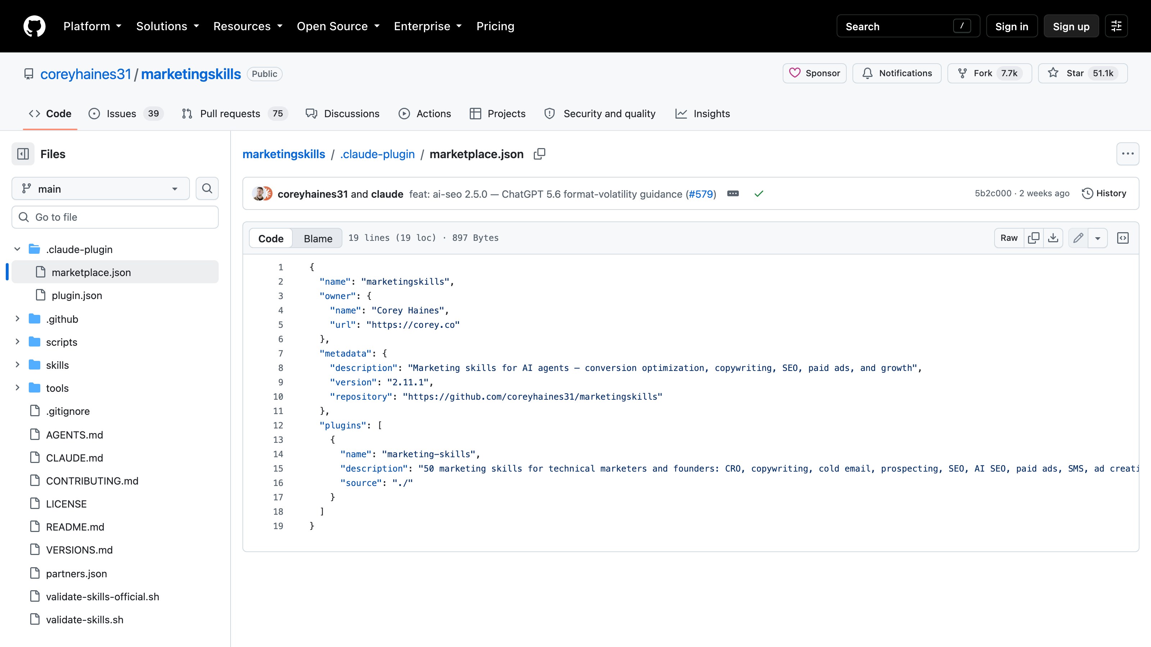Viewport: 1151px width, 647px height.
Task: Open the Solutions menu
Action: point(168,26)
